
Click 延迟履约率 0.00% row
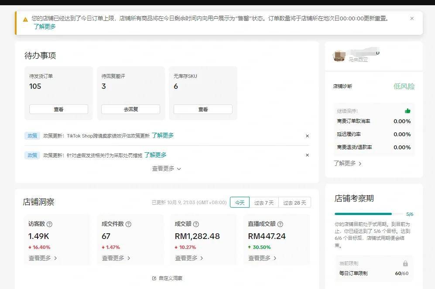[x=373, y=134]
